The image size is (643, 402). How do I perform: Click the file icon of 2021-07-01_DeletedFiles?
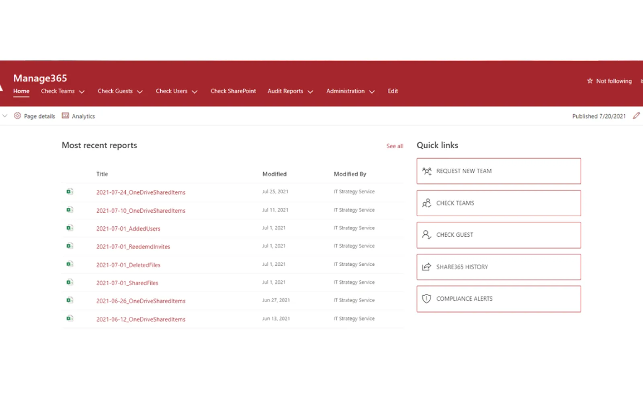(70, 264)
